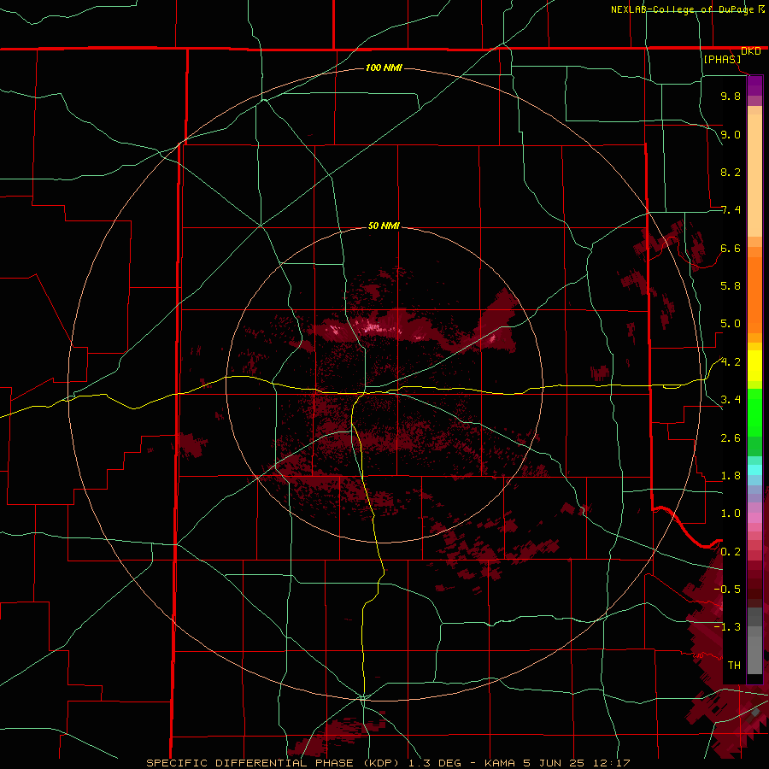Select the 5.8 legend value

click(x=731, y=286)
